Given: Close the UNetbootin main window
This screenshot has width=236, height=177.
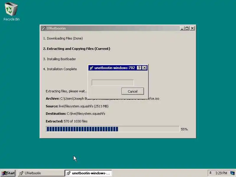Looking at the screenshot, I should (192, 28).
